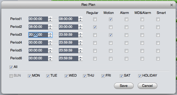Enable Regular recording for Period1

(x=95, y=19)
